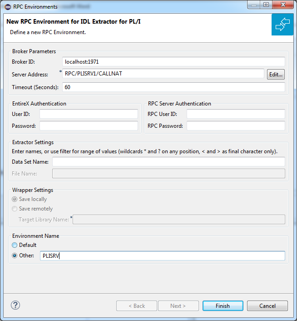Click the Other environment name text field
Screen dimensions: 297x321
pos(163,256)
